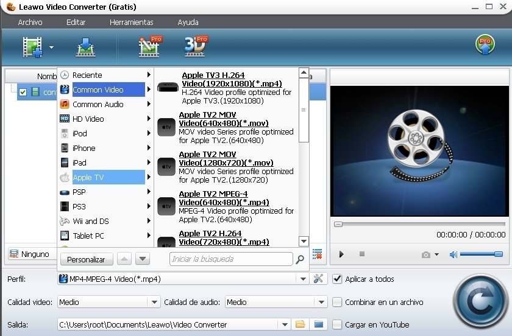The height and width of the screenshot is (336, 512).
Task: Click the scroll up arrow of profile list
Action: [x=304, y=73]
